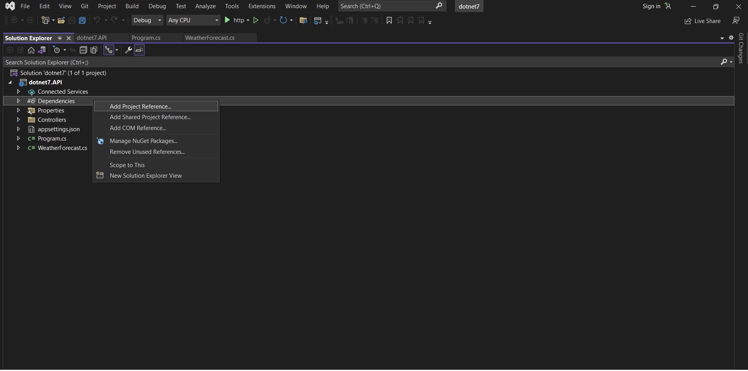
Task: Expand the WeatherForecast.cs node arrow
Action: (18, 148)
